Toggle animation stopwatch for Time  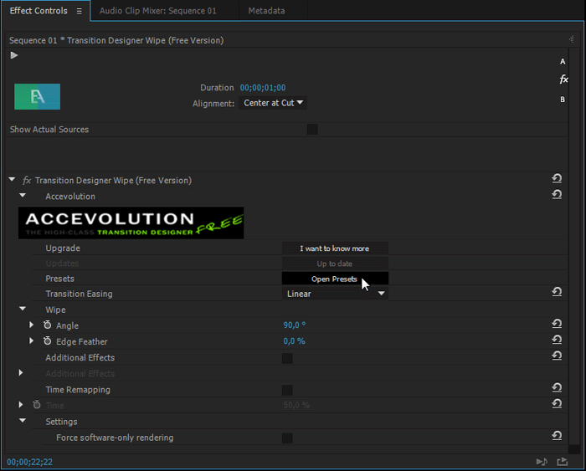click(x=37, y=405)
